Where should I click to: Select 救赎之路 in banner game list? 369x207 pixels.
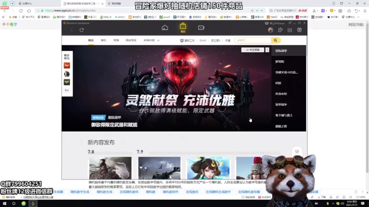point(289,126)
